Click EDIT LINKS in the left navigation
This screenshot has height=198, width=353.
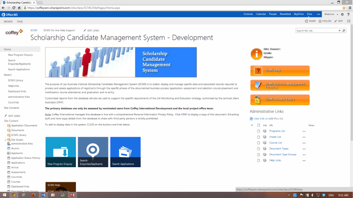tap(12, 116)
